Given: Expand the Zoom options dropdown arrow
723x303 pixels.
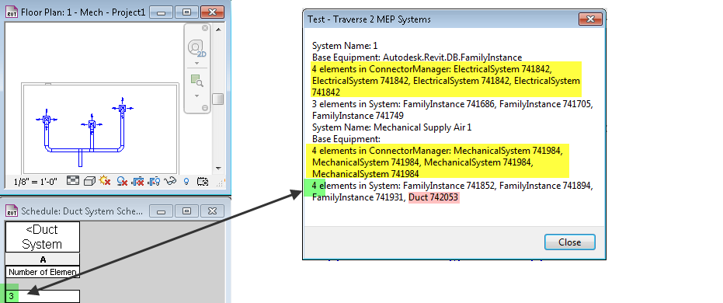Looking at the screenshot, I should coord(197,96).
